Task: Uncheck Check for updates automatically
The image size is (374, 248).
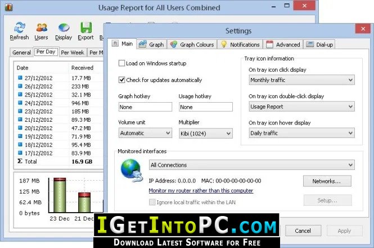Action: (121, 80)
